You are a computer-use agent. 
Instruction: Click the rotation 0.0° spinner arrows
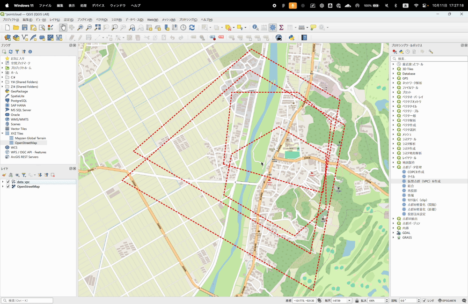[419, 300]
